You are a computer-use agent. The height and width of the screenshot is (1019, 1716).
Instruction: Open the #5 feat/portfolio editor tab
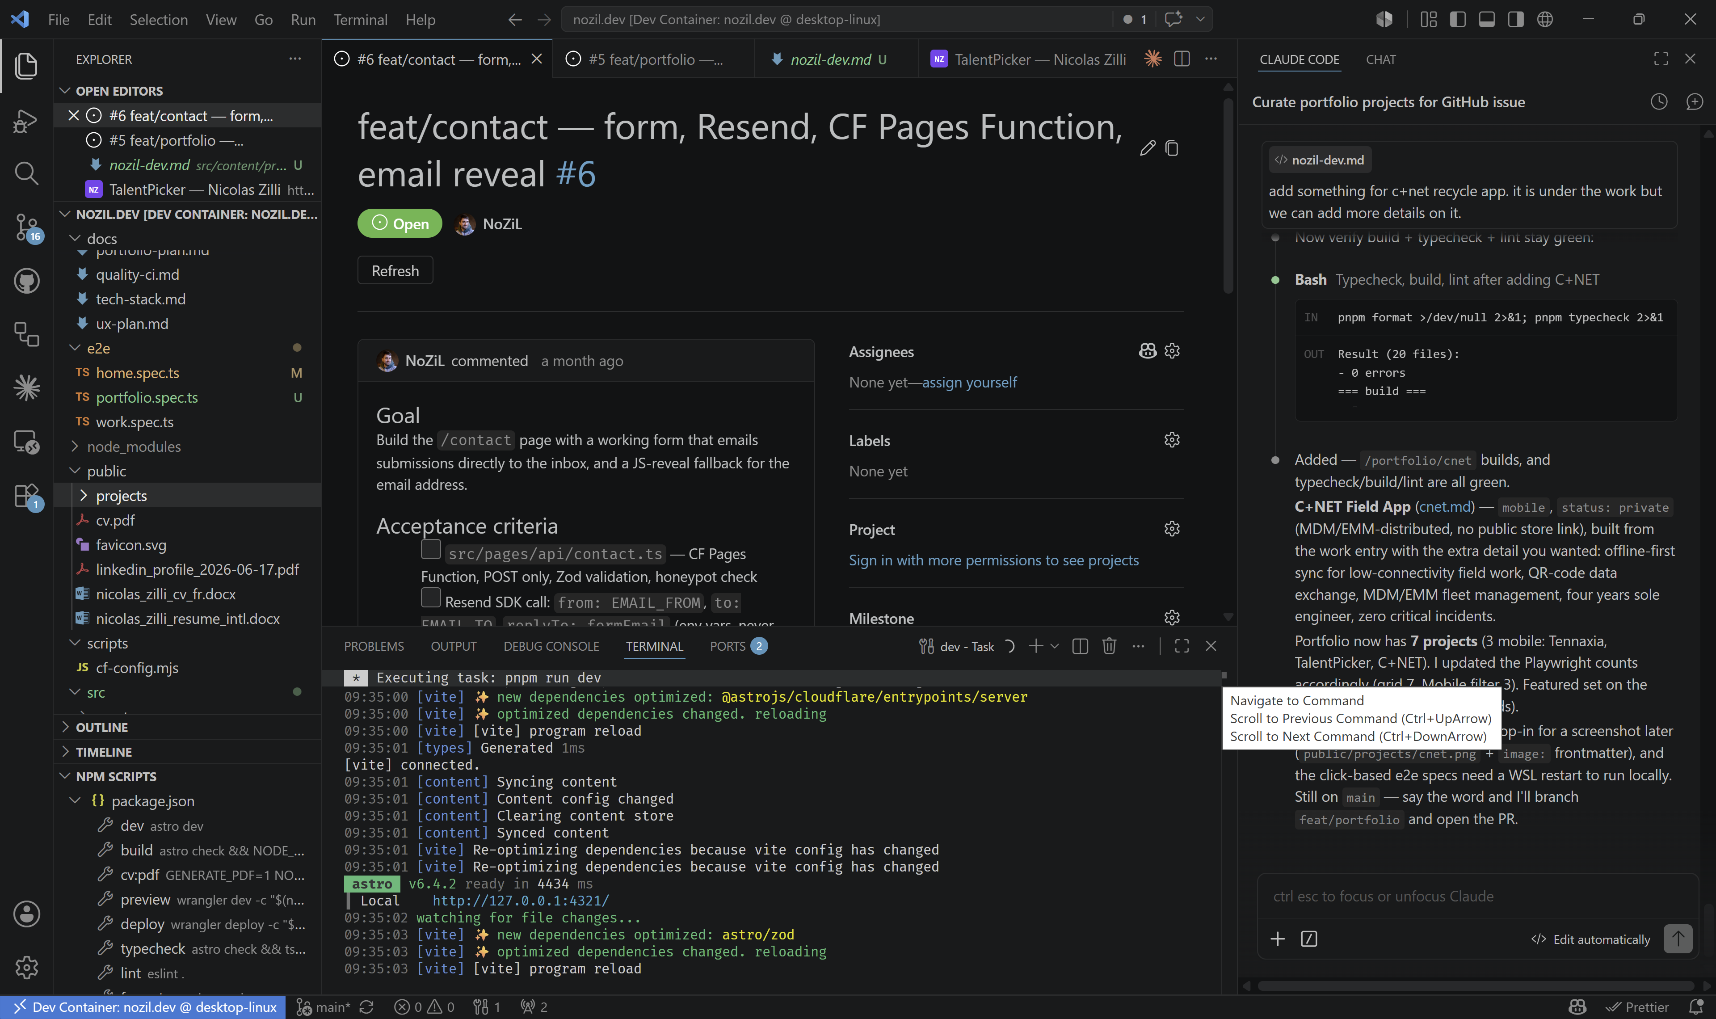click(654, 60)
